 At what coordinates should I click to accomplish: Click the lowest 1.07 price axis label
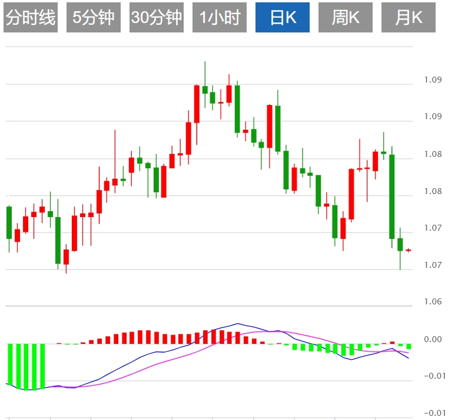point(433,265)
